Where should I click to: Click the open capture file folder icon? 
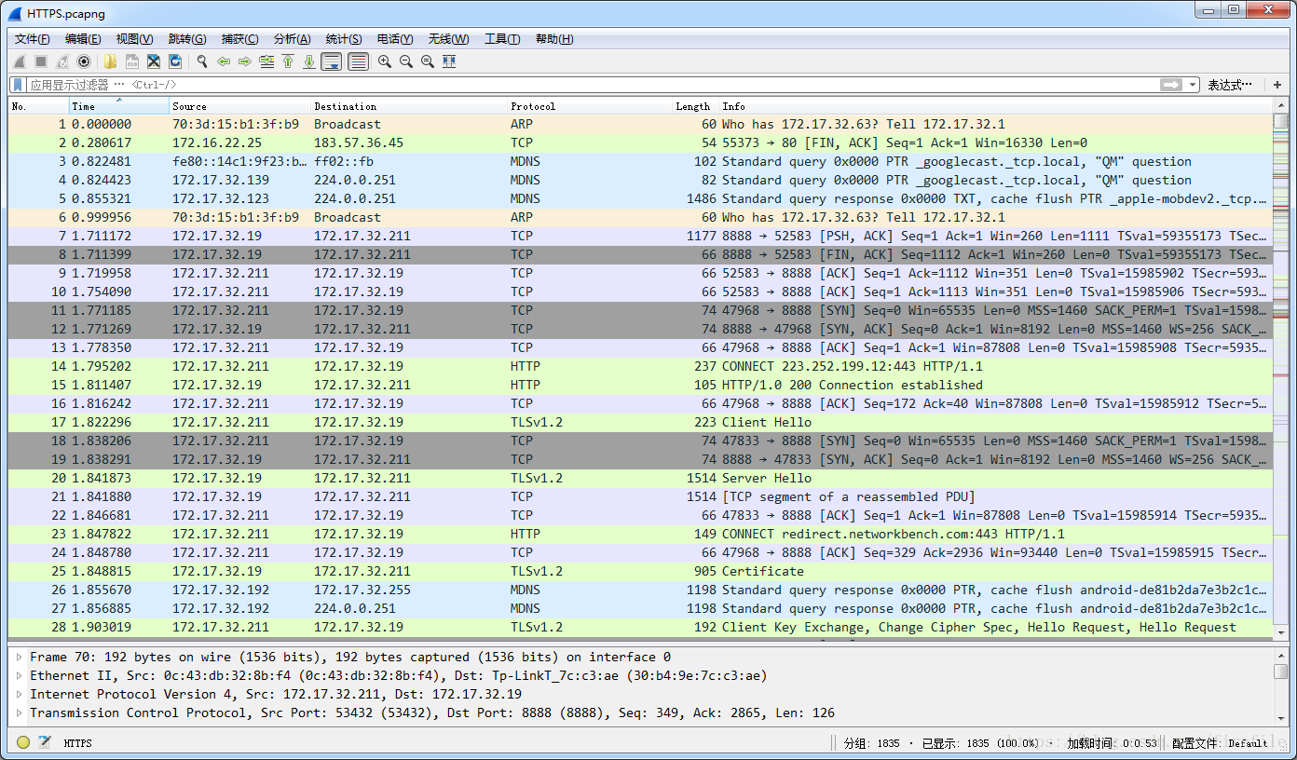pyautogui.click(x=111, y=61)
